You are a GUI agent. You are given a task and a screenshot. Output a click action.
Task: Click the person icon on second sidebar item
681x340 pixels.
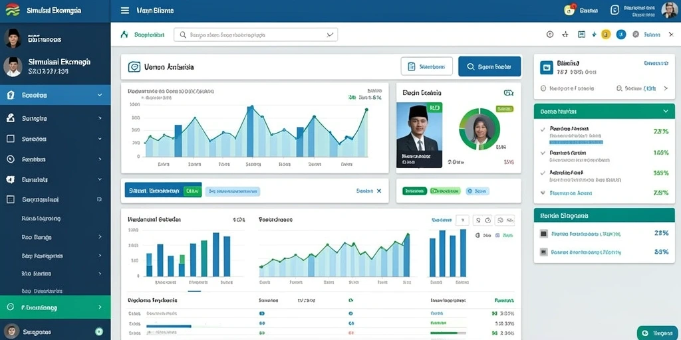(x=11, y=118)
